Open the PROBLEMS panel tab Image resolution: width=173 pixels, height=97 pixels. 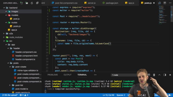[x=52, y=75]
